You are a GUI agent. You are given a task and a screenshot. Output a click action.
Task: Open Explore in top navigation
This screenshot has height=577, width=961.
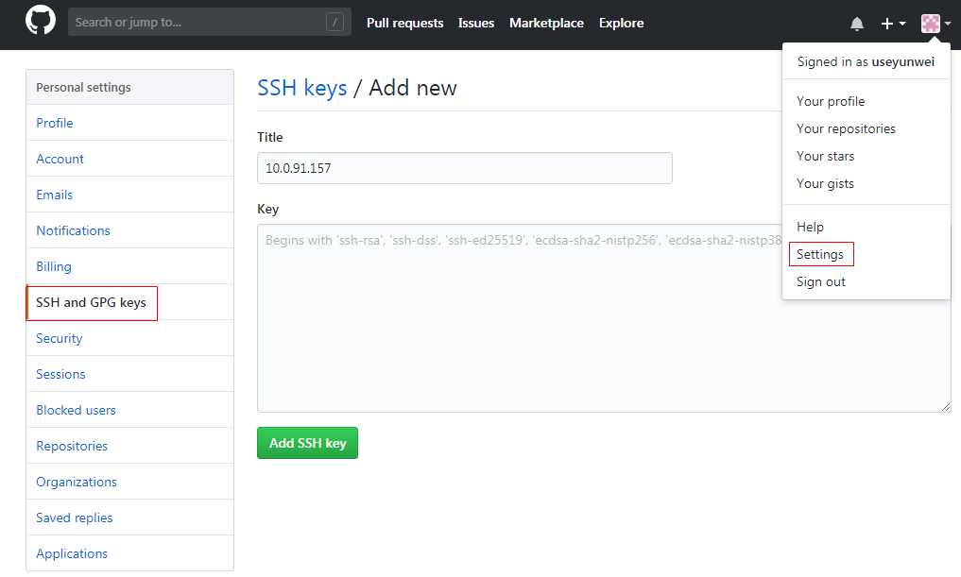click(621, 24)
